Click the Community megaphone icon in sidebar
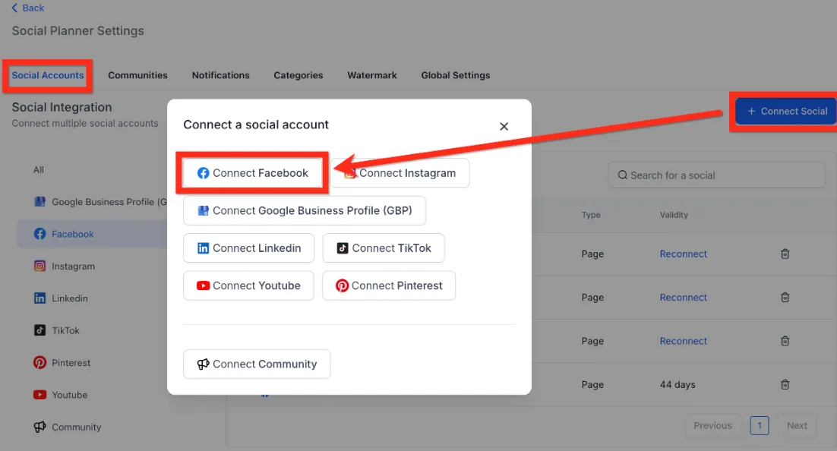837x451 pixels. (x=39, y=427)
